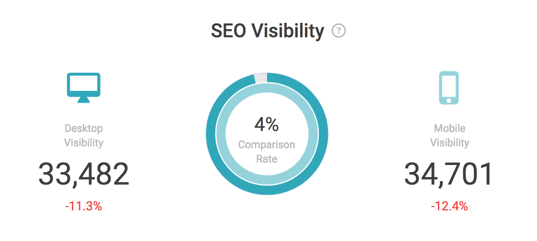Click the Mobile Visibility label
The image size is (537, 241).
(x=450, y=136)
